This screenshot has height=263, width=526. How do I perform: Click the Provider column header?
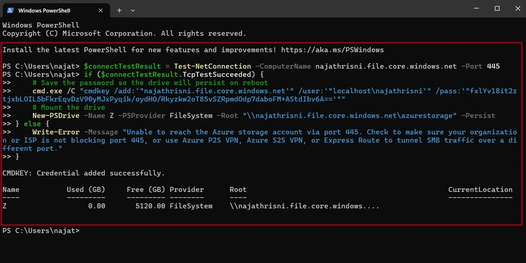[x=186, y=189]
